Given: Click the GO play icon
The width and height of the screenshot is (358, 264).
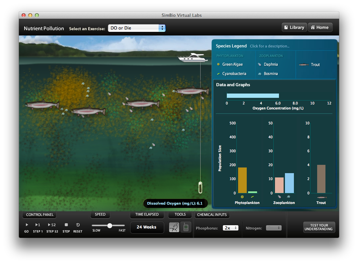Looking at the screenshot, I should [27, 225].
